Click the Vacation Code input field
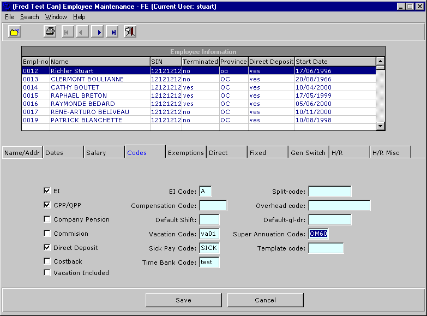 [209, 234]
